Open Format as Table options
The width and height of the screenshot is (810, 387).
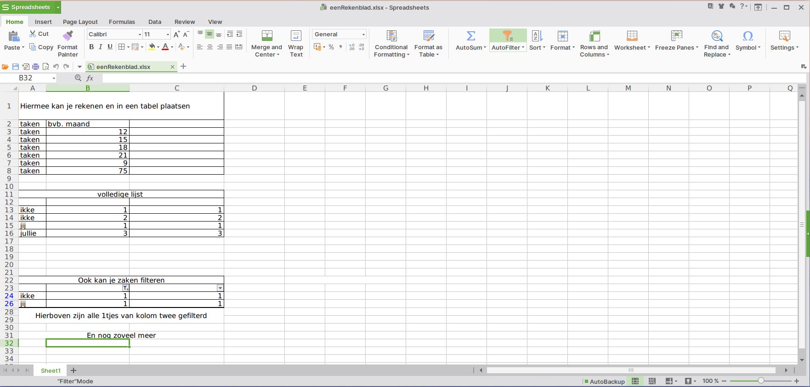(428, 44)
